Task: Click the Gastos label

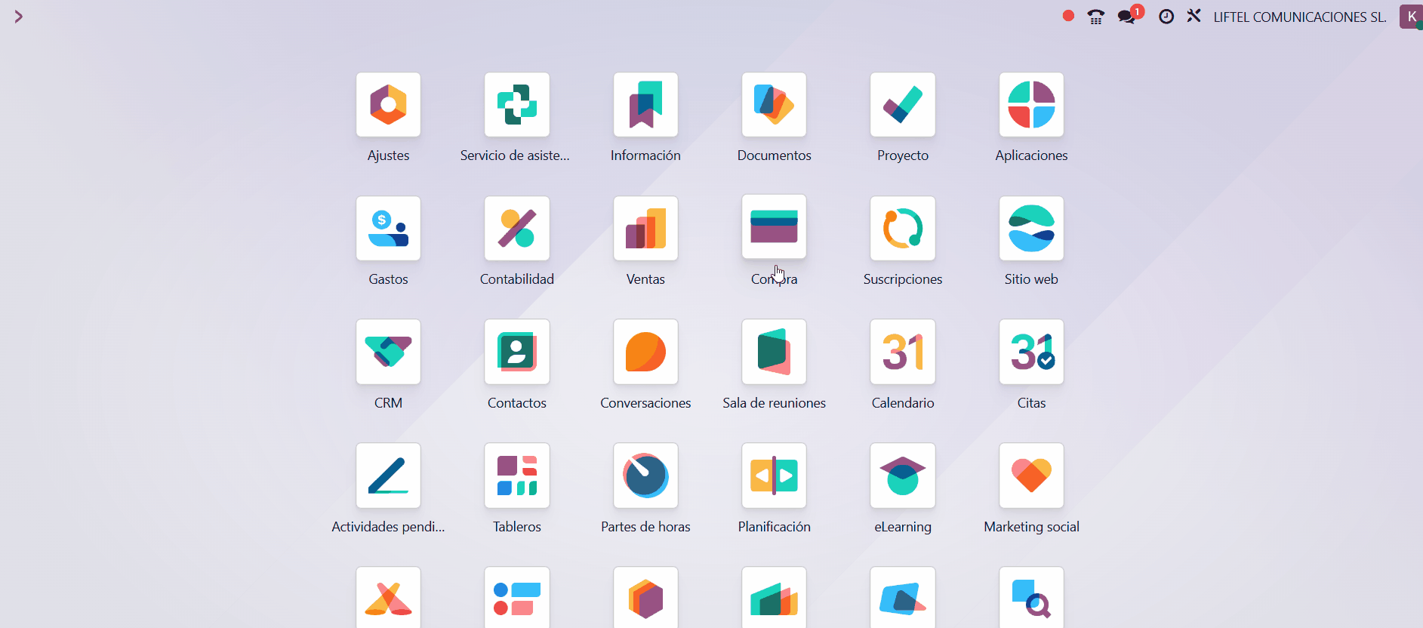Action: pos(388,279)
